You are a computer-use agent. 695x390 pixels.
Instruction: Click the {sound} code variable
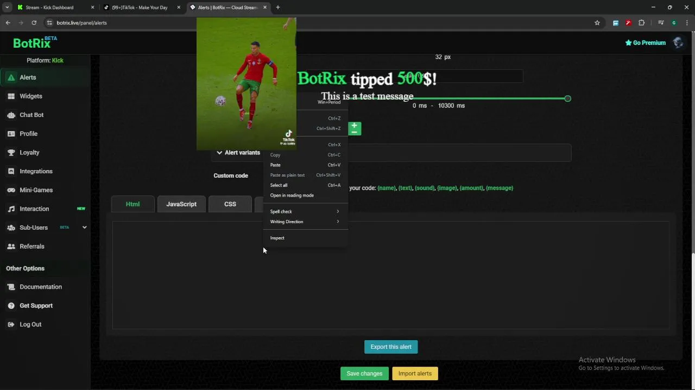click(425, 188)
